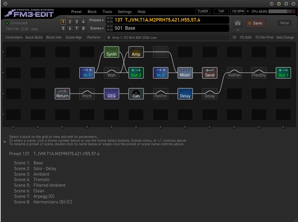Viewport: 298px width, 222px height.
Task: Click the info icon beside Amp 1 text
Action: click(108, 37)
